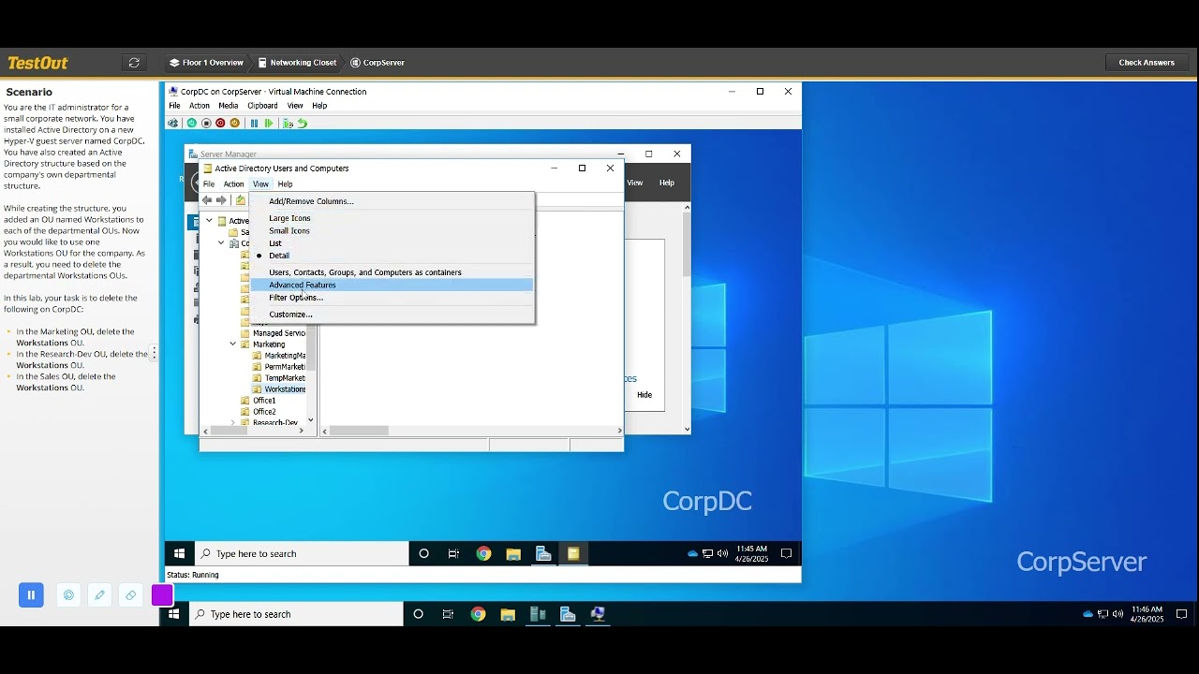
Task: Open Clipboard menu in VM Connection window
Action: point(262,106)
